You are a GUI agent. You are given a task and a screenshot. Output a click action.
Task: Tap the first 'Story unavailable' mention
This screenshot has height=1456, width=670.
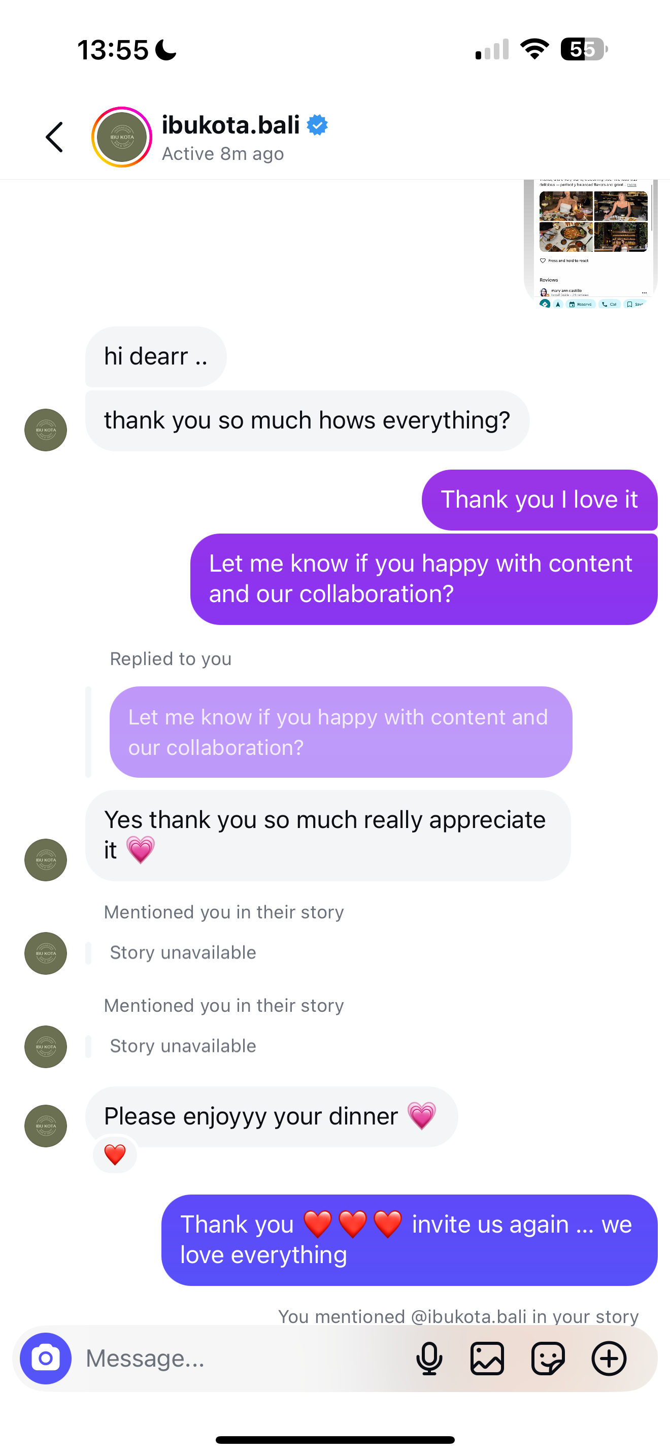(x=182, y=952)
